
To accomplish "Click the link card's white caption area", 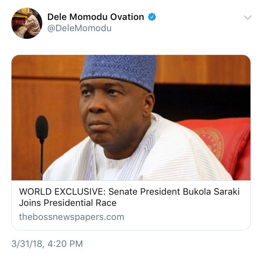I will pos(131,205).
